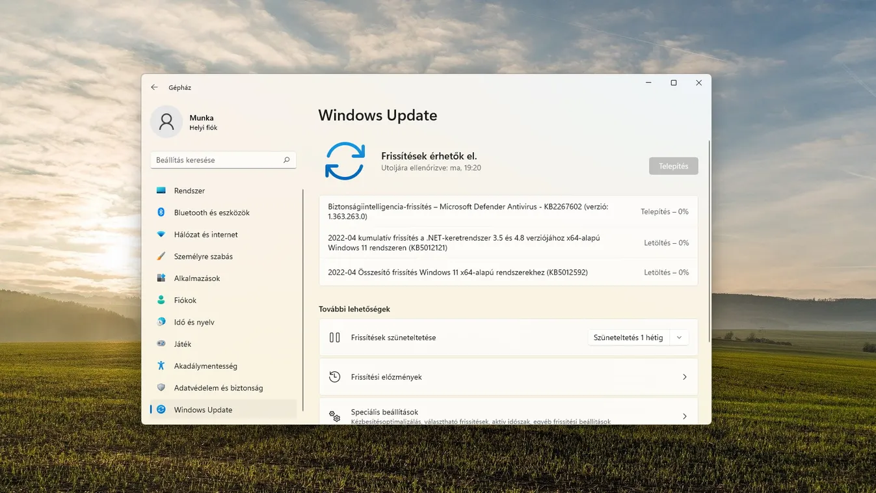Minimize the Gépház settings window
The height and width of the screenshot is (493, 876).
pyautogui.click(x=649, y=83)
